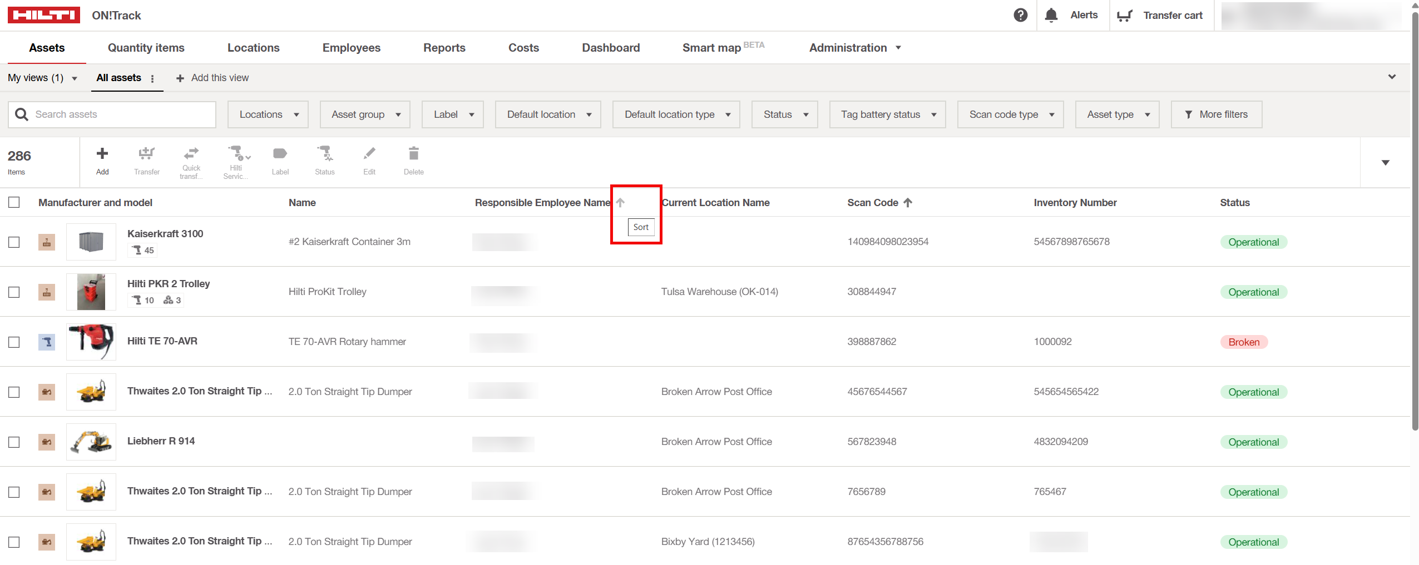Click the Add asset plus icon
The image size is (1419, 565).
[x=102, y=154]
